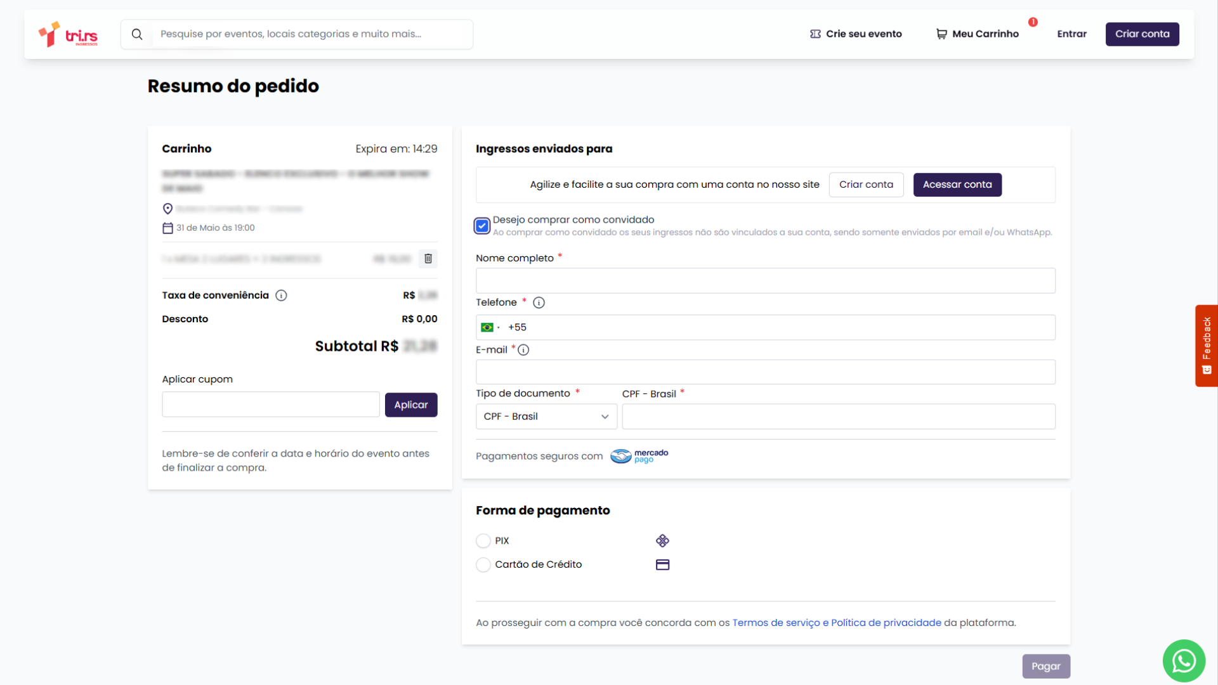Click Telefone info icon

539,303
